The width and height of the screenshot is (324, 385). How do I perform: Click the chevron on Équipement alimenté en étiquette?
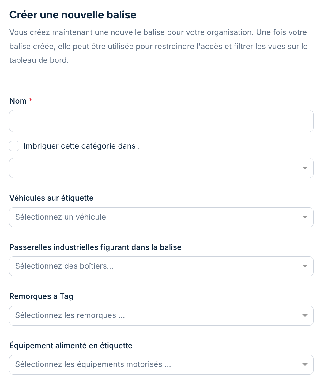point(305,364)
